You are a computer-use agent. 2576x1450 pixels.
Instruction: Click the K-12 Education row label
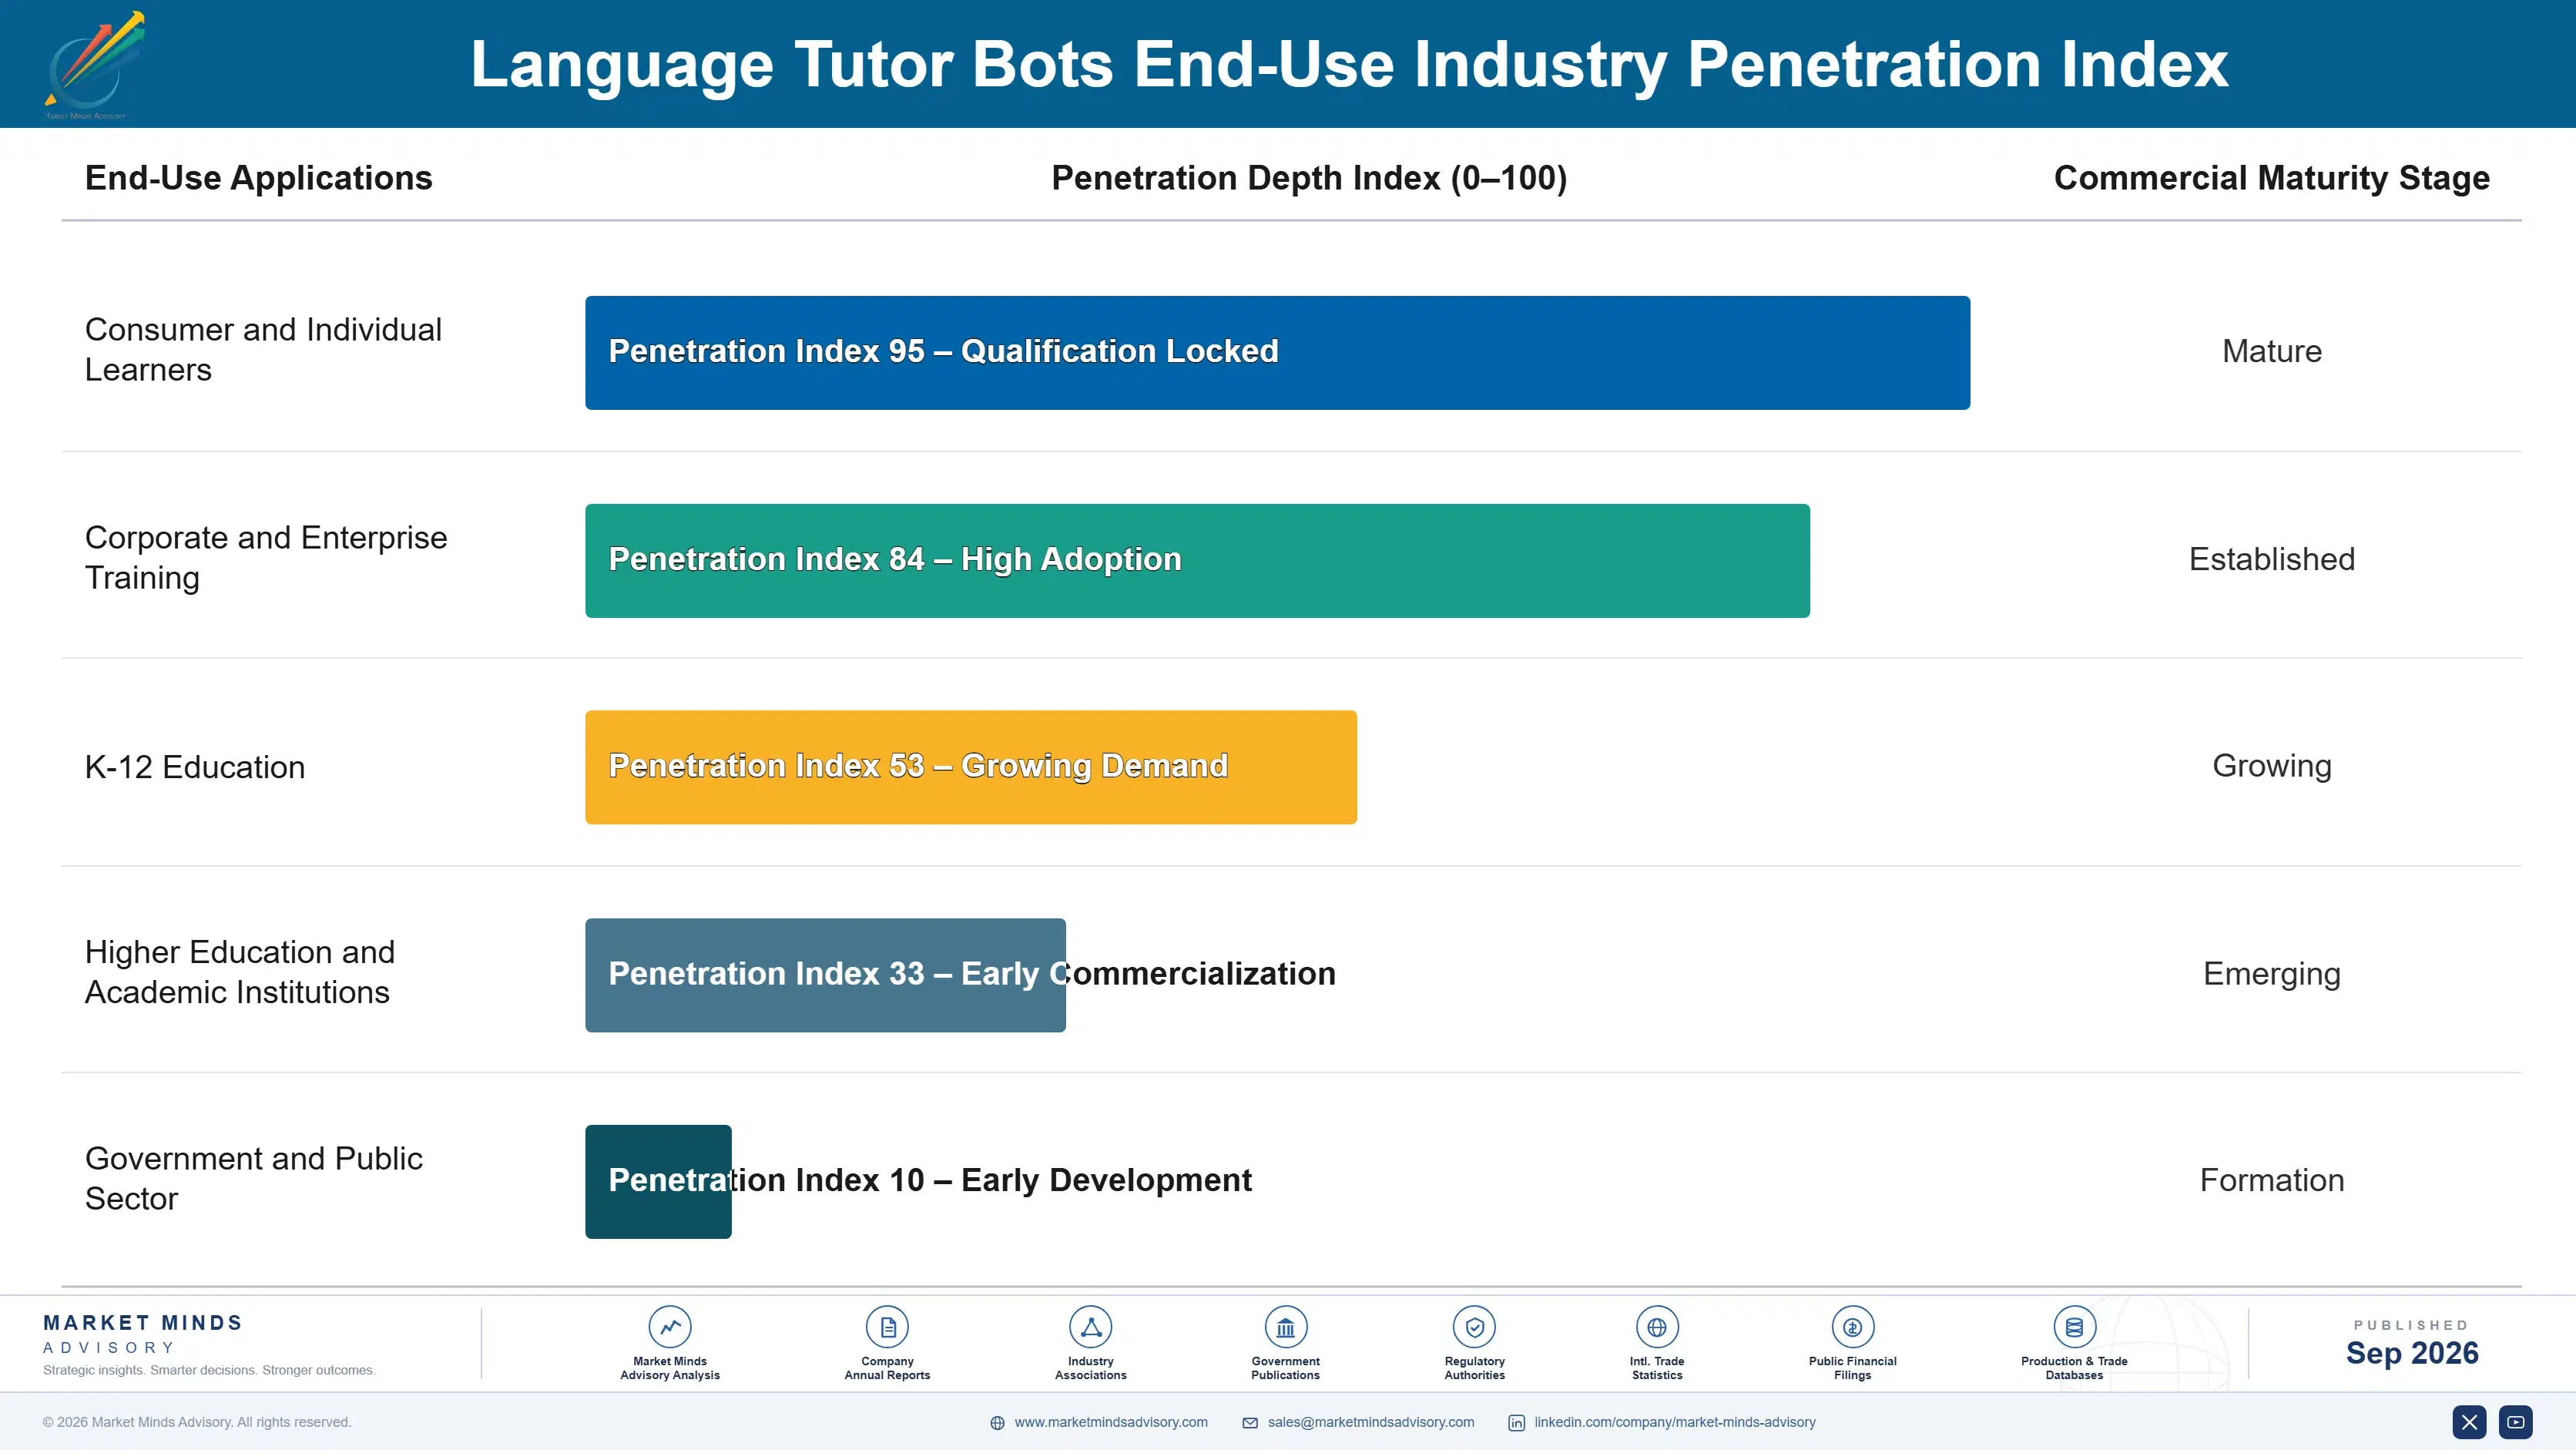tap(195, 767)
